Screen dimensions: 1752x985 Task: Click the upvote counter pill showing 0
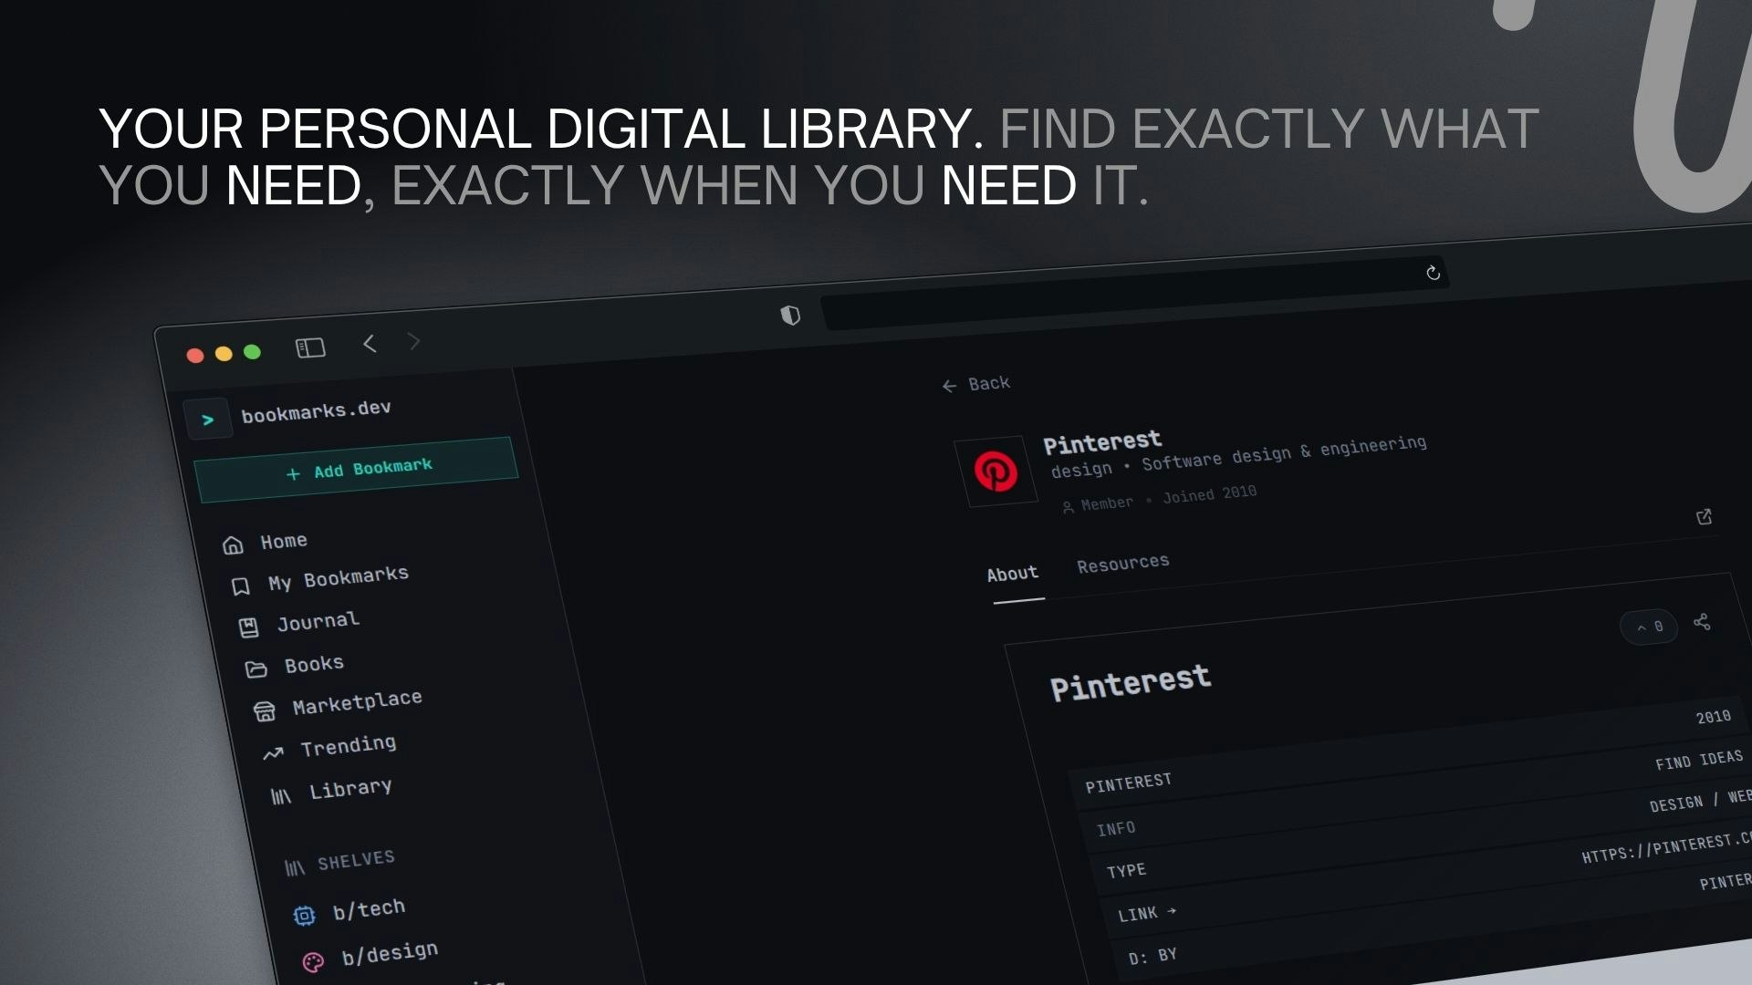click(x=1649, y=627)
